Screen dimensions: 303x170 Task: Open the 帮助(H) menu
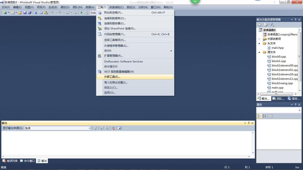point(168,7)
